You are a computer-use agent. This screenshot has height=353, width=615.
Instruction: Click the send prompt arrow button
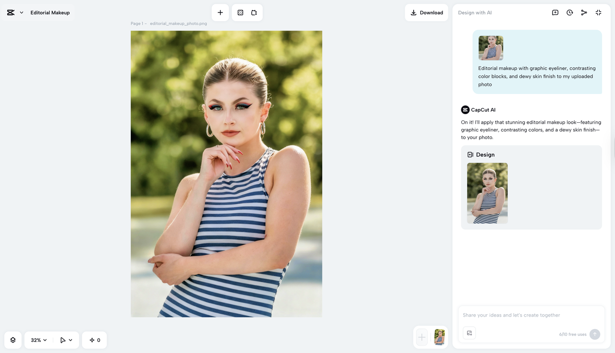pyautogui.click(x=595, y=334)
